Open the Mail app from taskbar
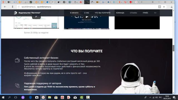 [x=75, y=97]
